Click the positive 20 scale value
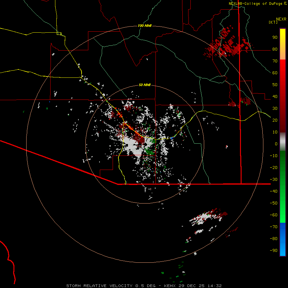The image size is (288, 288). pos(275,120)
